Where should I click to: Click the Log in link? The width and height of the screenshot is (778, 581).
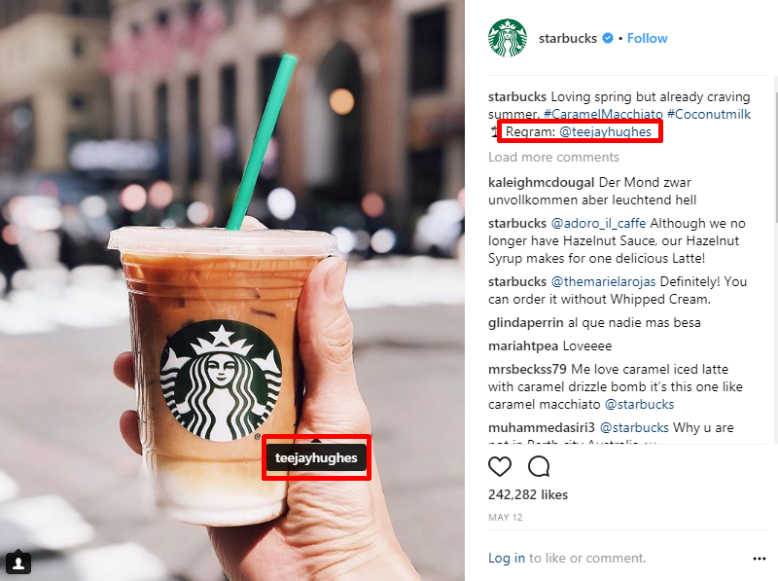tap(506, 559)
